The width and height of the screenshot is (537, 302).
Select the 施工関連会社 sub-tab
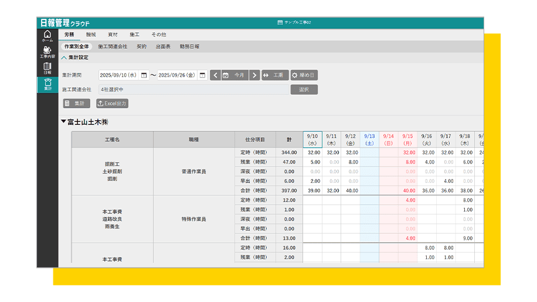pos(113,46)
